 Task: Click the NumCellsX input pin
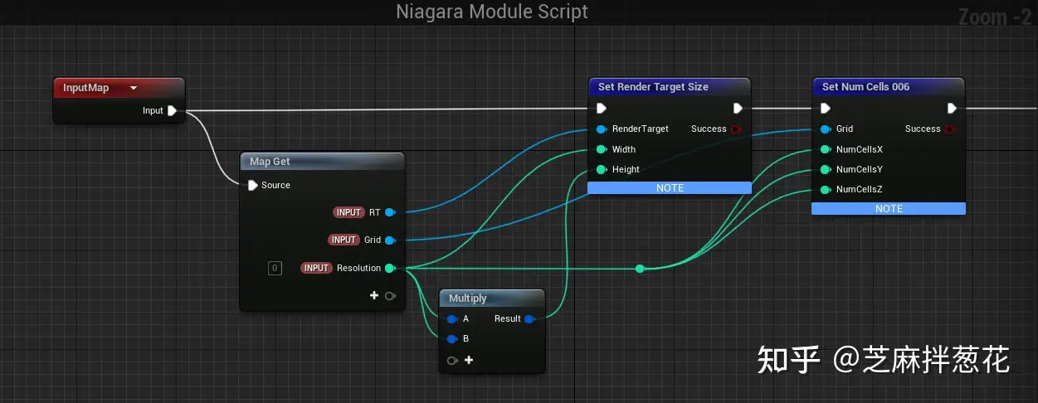(x=825, y=149)
